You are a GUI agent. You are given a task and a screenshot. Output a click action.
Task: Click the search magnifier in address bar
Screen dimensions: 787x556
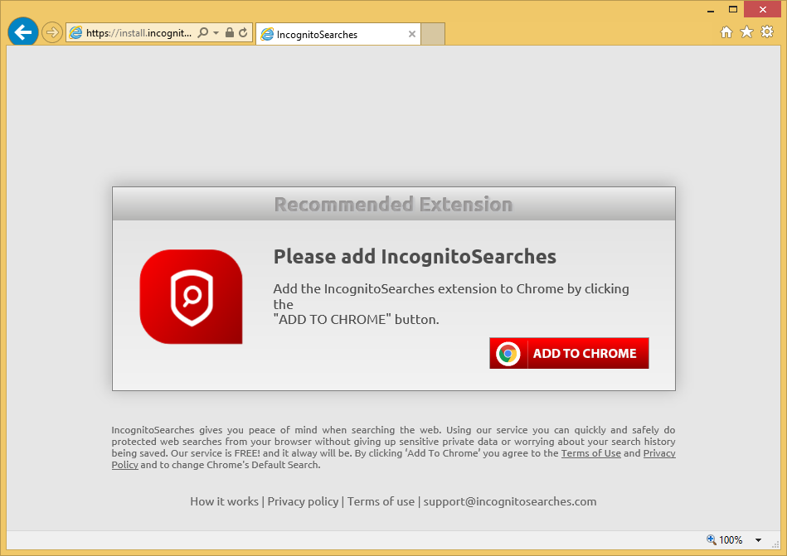pyautogui.click(x=203, y=32)
